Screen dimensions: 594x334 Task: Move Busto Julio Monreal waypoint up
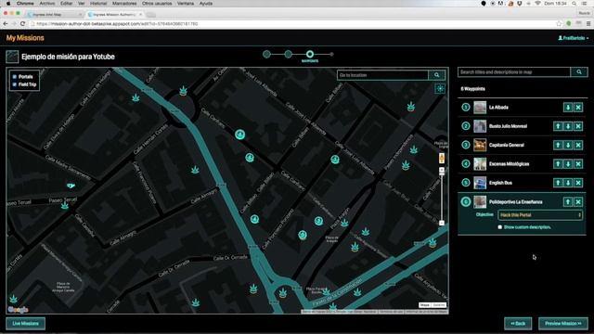[558, 126]
